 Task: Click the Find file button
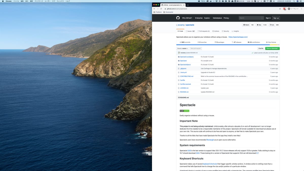(x=261, y=48)
